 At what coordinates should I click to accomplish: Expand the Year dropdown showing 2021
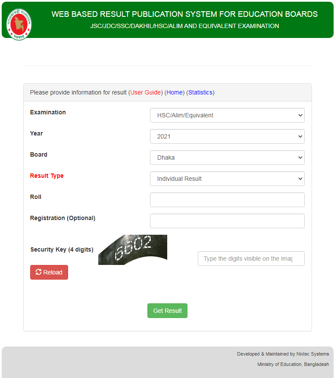tap(227, 136)
